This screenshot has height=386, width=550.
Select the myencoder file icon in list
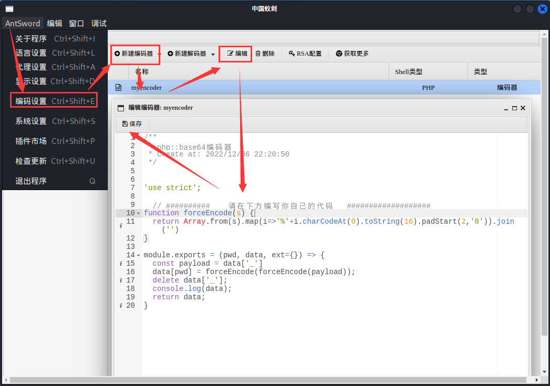(x=119, y=88)
